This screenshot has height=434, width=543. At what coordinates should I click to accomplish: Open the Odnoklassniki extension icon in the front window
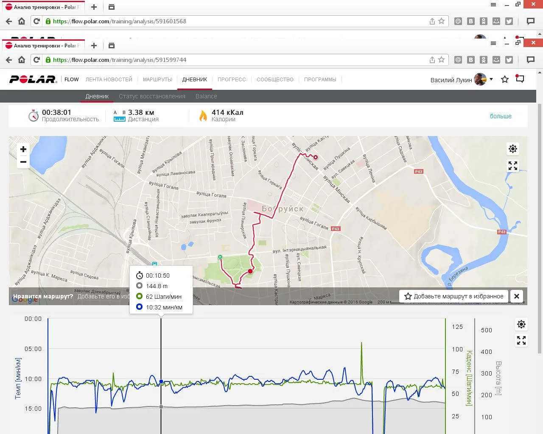484,60
